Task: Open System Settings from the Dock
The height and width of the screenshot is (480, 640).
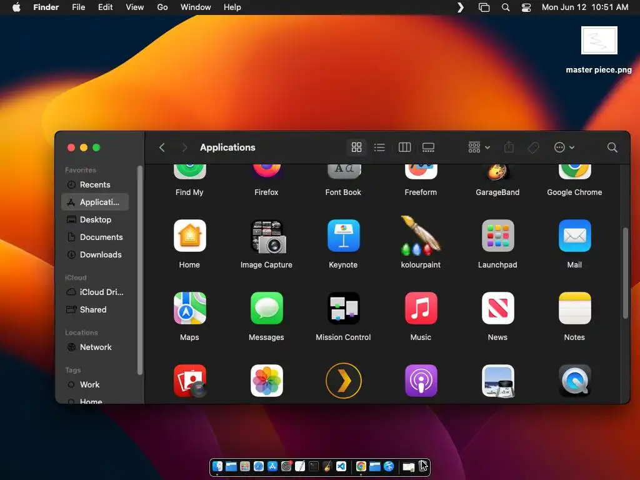Action: click(286, 466)
